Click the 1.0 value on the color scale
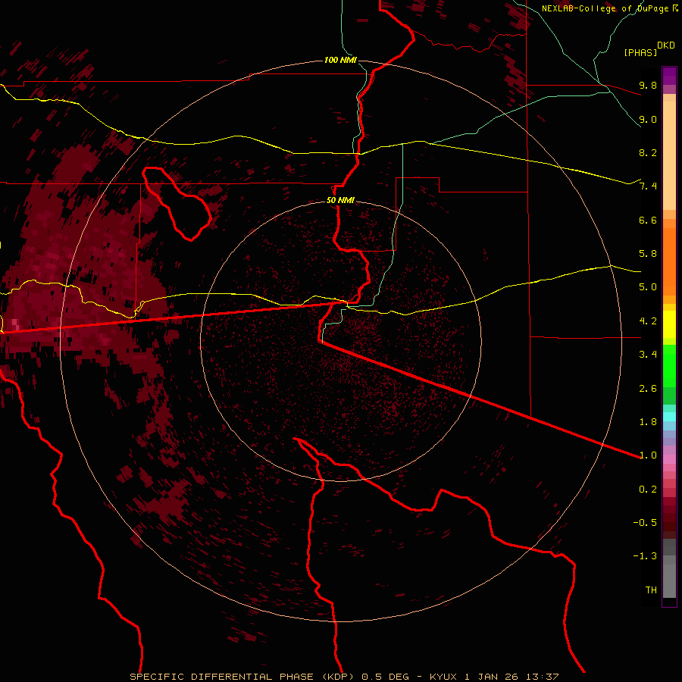This screenshot has width=682, height=682. (648, 455)
